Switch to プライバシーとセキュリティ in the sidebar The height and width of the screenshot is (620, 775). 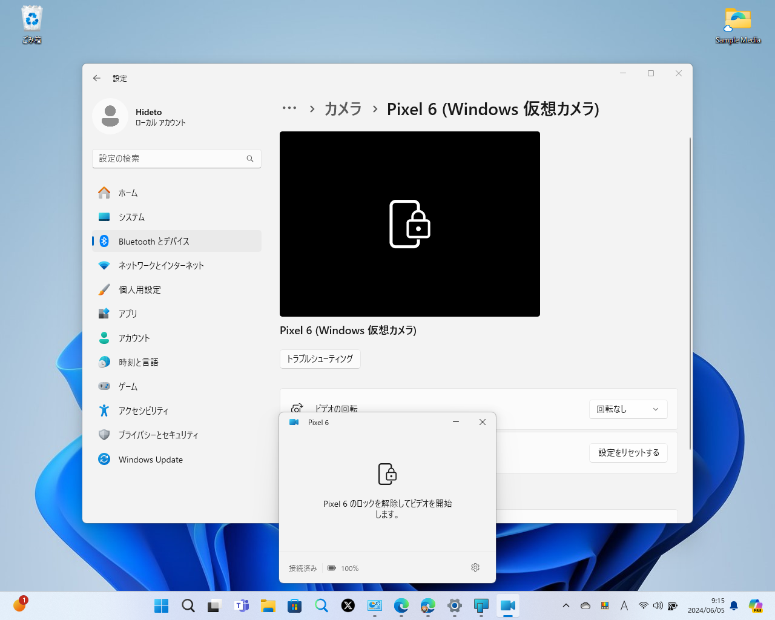[159, 435]
